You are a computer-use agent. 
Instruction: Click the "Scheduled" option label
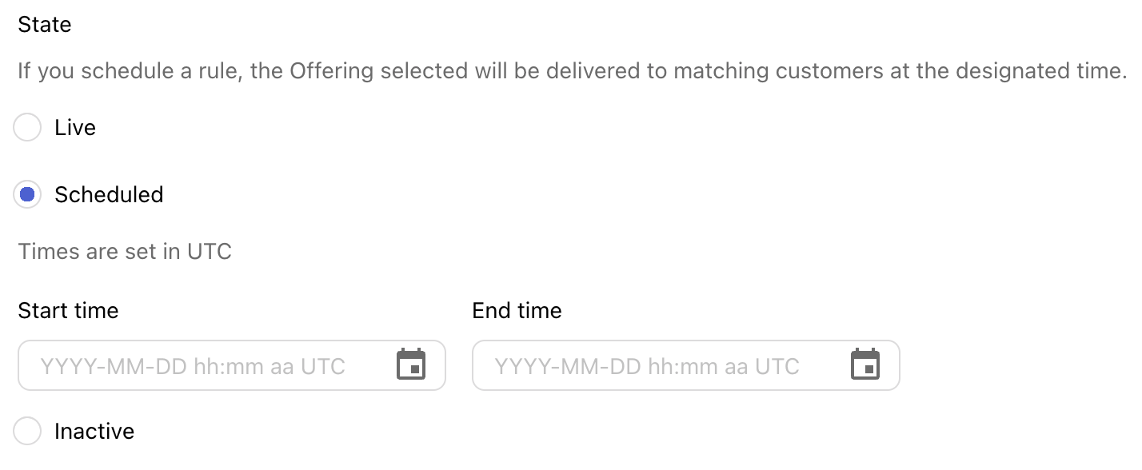pos(109,194)
